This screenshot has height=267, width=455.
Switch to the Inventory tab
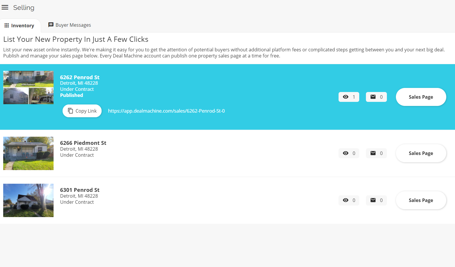[x=20, y=26]
